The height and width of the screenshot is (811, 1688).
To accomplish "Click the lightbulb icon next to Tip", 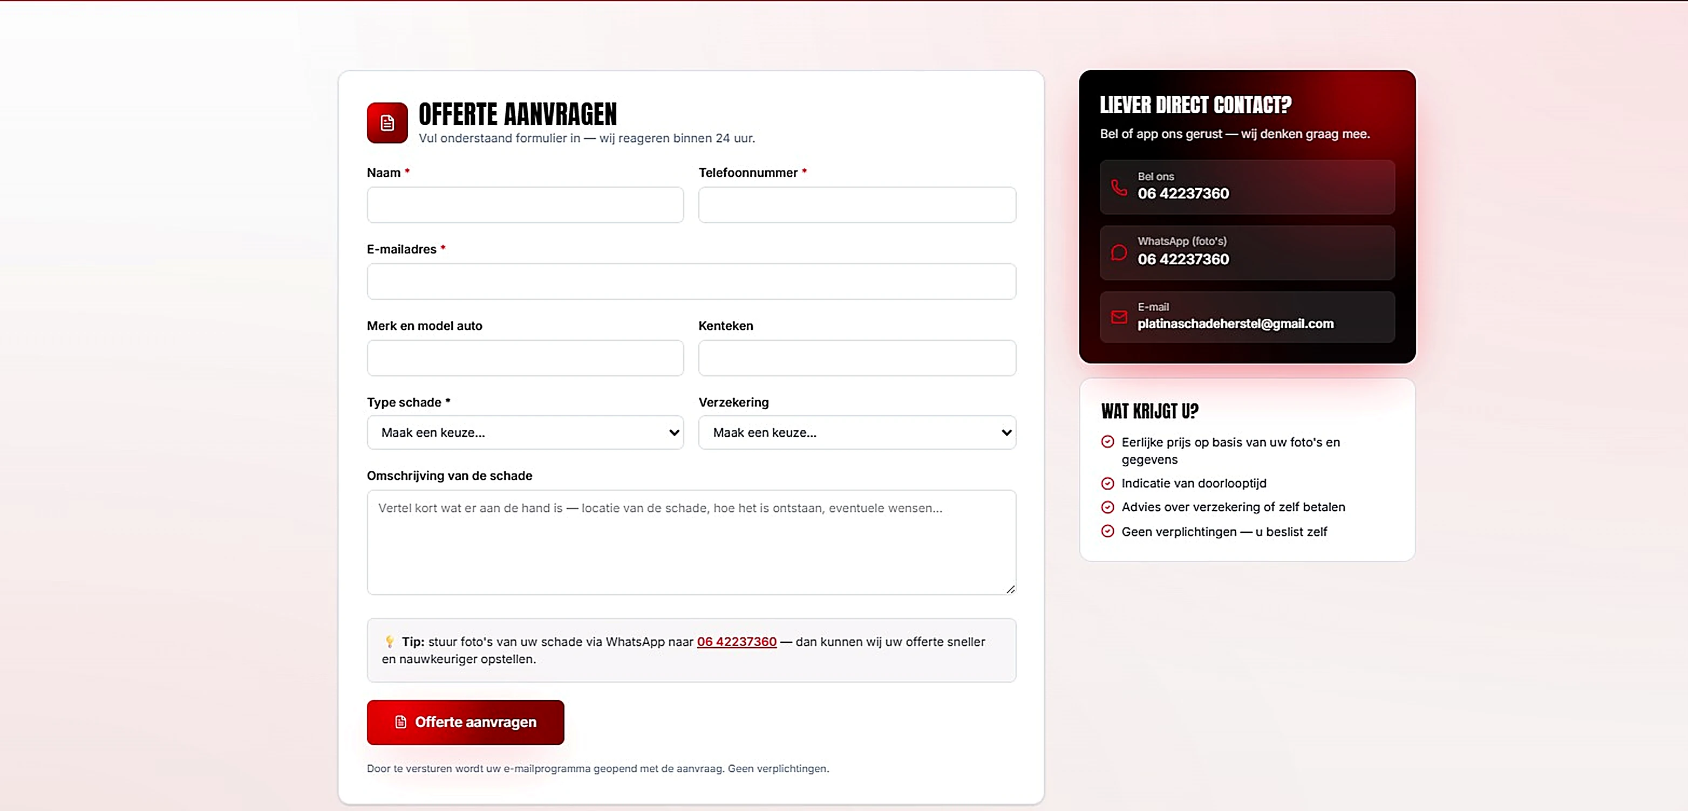I will coord(390,642).
